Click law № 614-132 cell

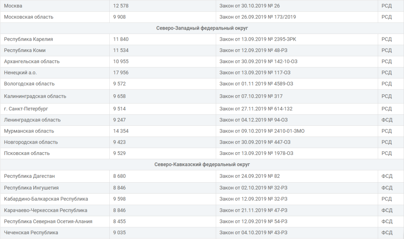(x=256, y=109)
